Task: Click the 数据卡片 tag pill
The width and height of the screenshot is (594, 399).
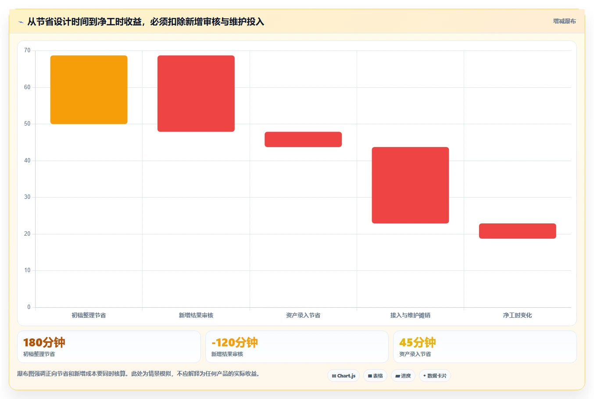Action: coord(435,376)
